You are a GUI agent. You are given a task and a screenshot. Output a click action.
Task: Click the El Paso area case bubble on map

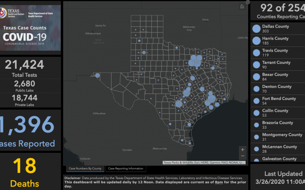(97, 75)
